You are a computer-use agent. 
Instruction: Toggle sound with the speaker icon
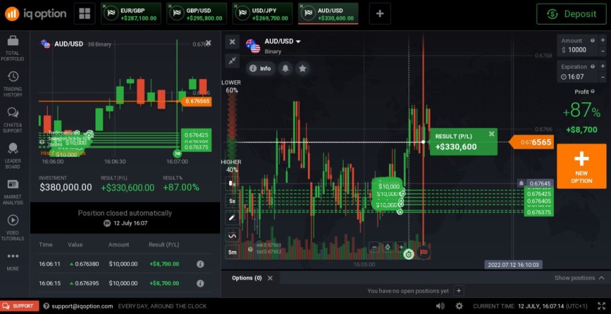pos(440,306)
